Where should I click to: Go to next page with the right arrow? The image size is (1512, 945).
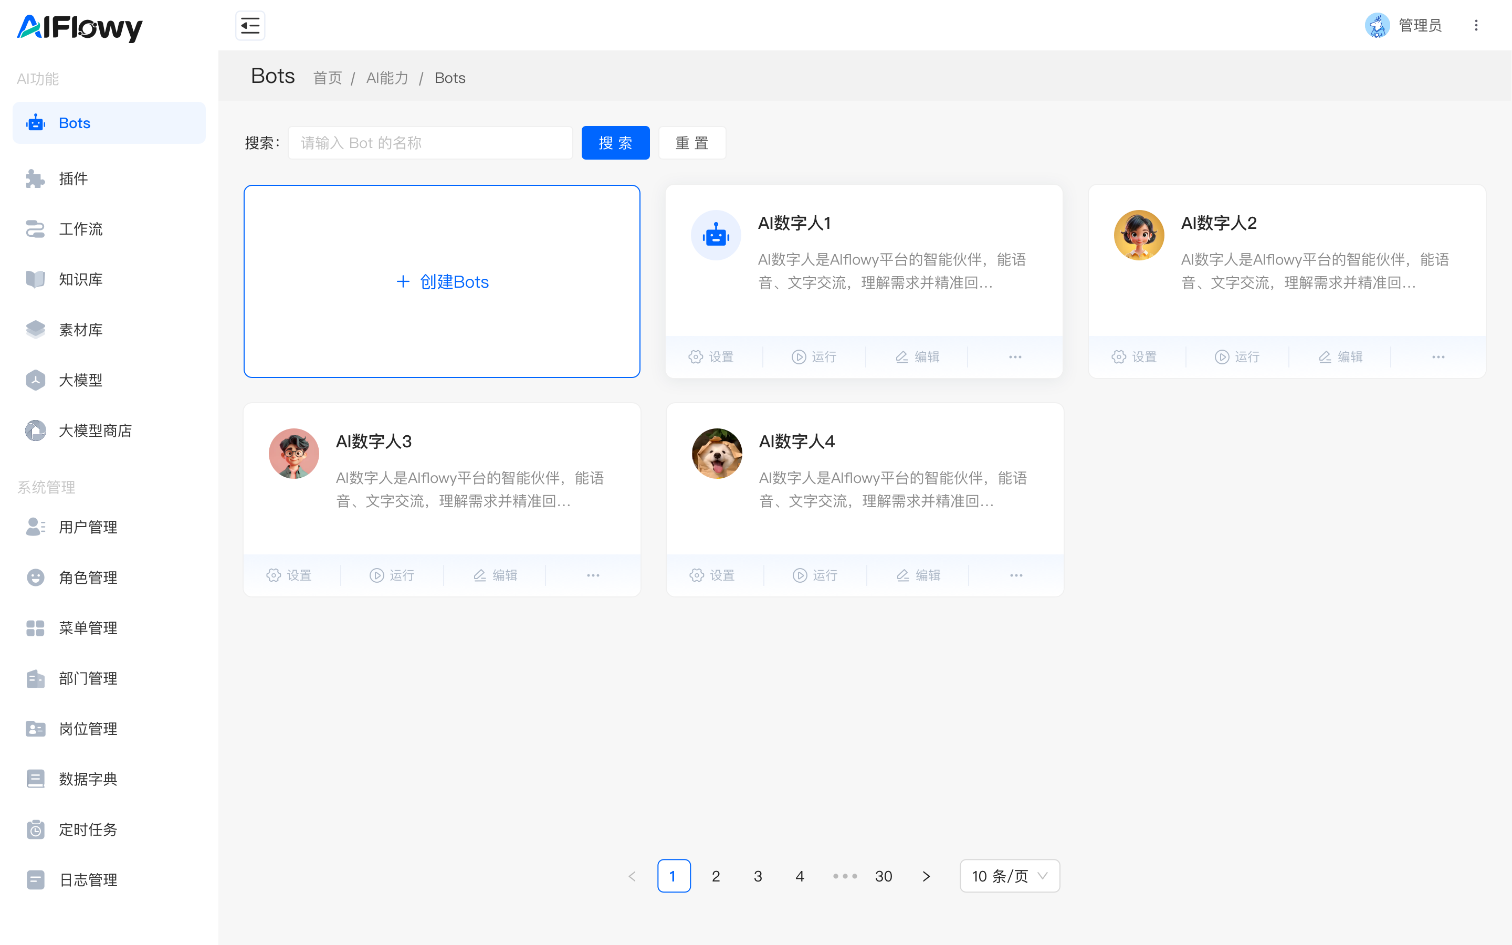[x=926, y=876]
